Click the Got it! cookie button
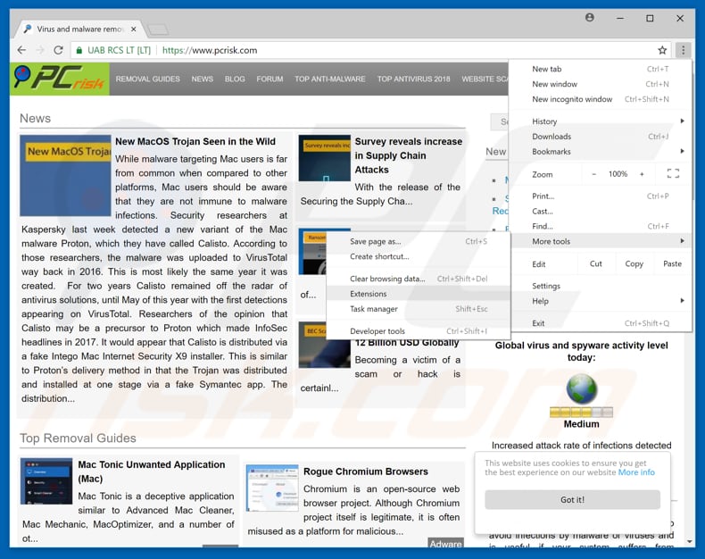Screen dimensions: 705x559 572,499
